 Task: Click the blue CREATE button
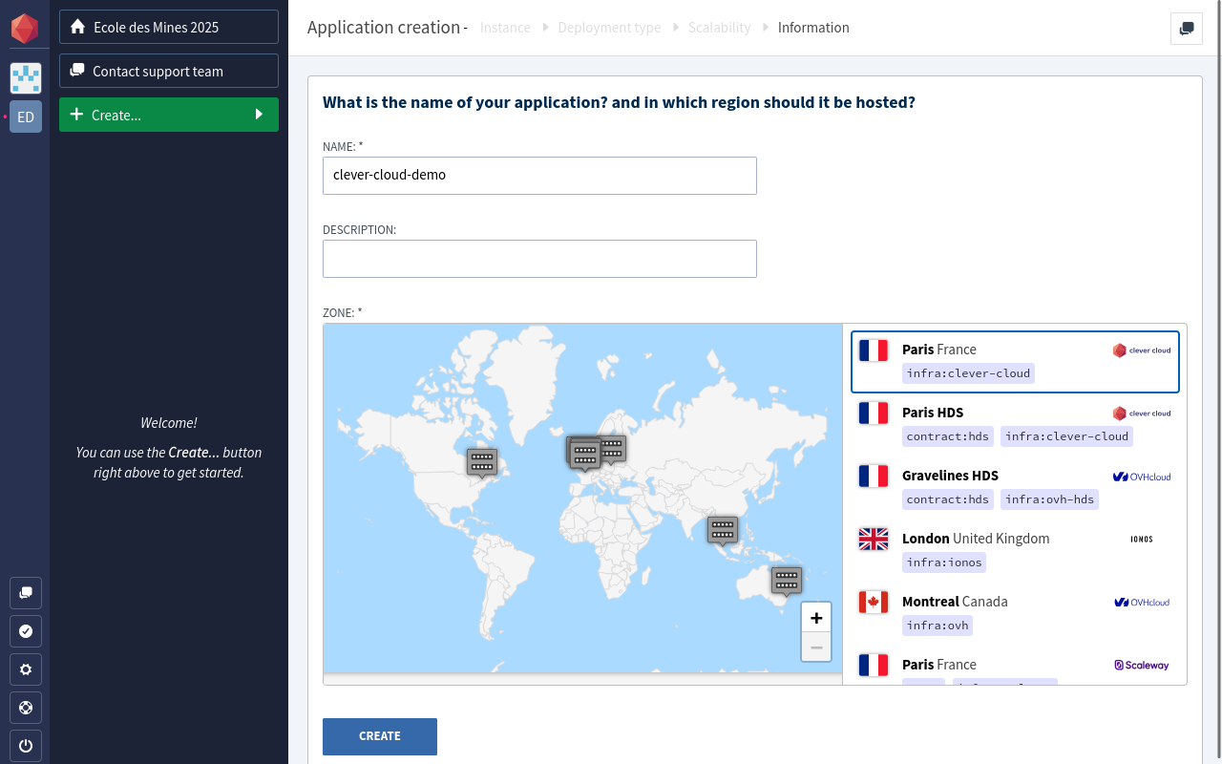[380, 736]
